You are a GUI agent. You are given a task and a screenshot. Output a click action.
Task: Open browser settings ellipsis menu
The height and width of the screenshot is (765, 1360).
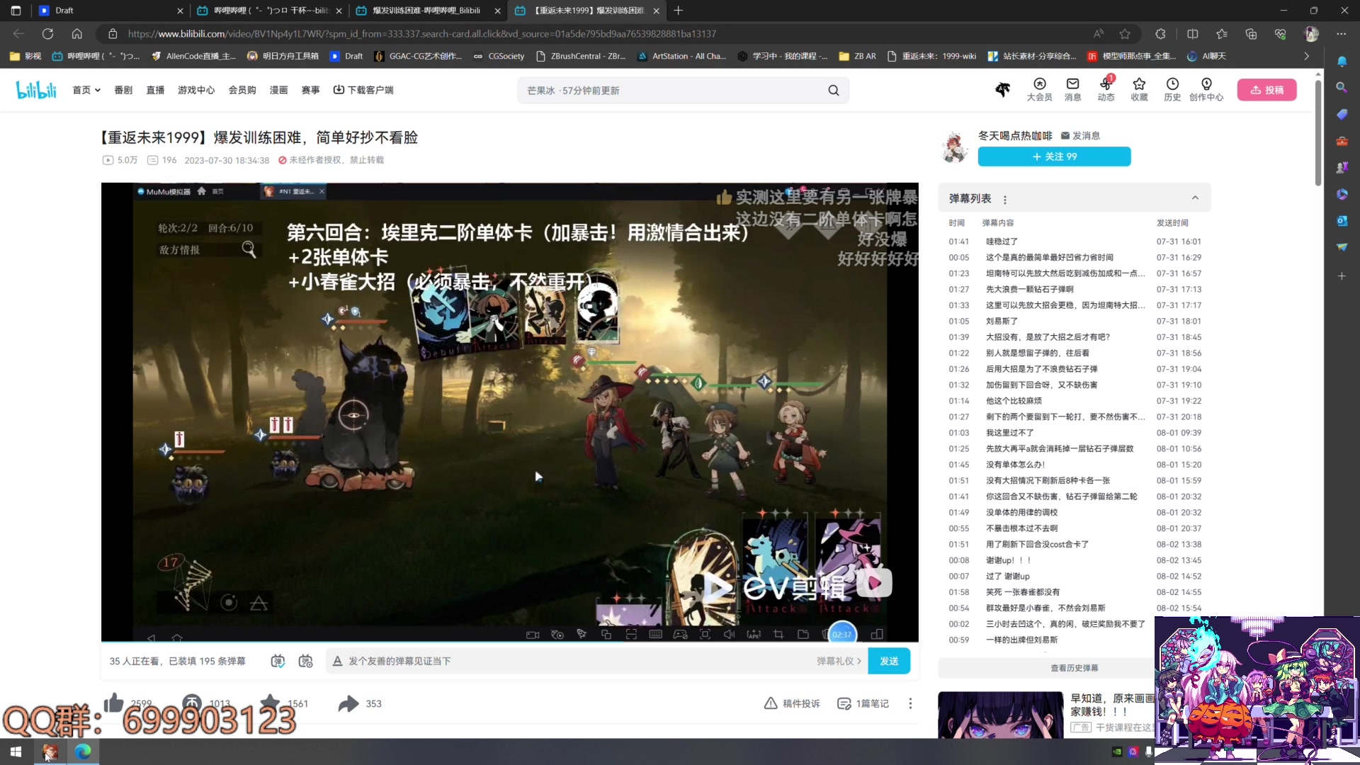1341,33
